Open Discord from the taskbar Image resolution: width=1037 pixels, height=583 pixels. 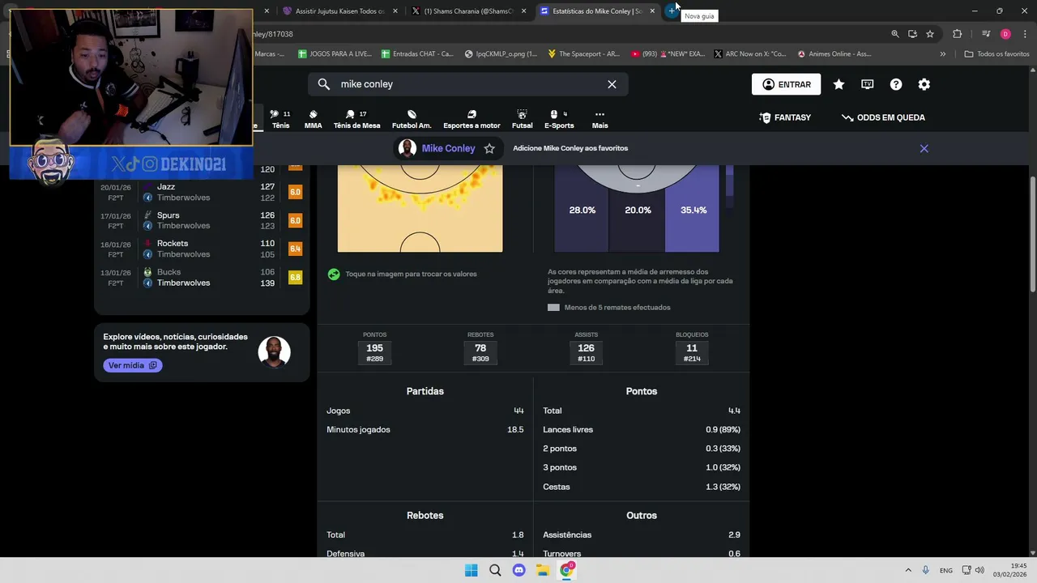coord(519,570)
